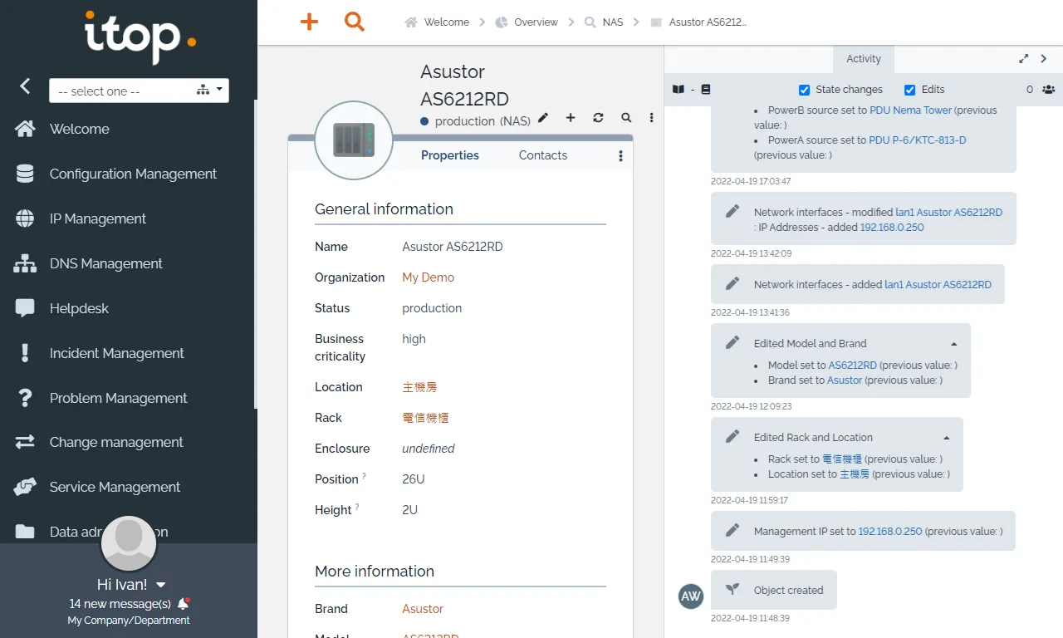Screen dimensions: 1063x638
Task: Click the Change management arrows icon
Action: [x=25, y=442]
